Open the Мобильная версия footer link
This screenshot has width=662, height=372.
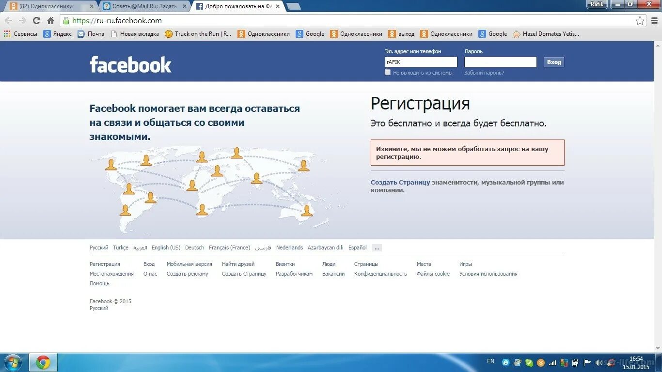[189, 264]
